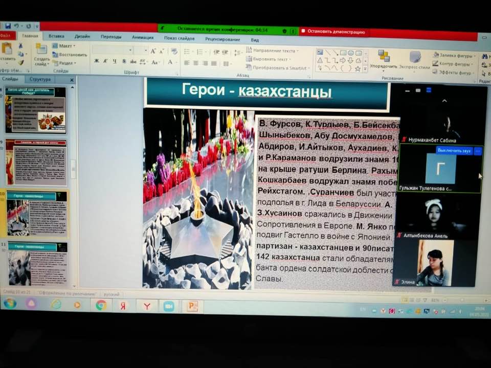Viewport: 491px width, 368px height.
Task: Open the font name combo box
Action: [x=113, y=50]
